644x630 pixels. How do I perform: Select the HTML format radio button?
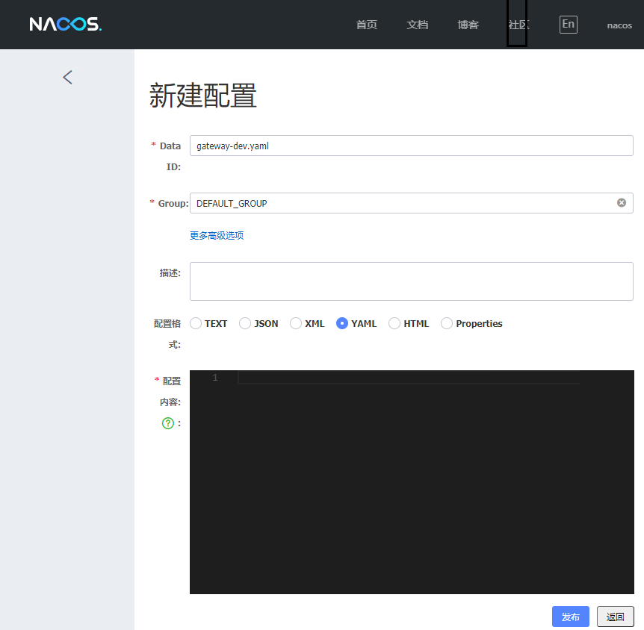click(394, 323)
